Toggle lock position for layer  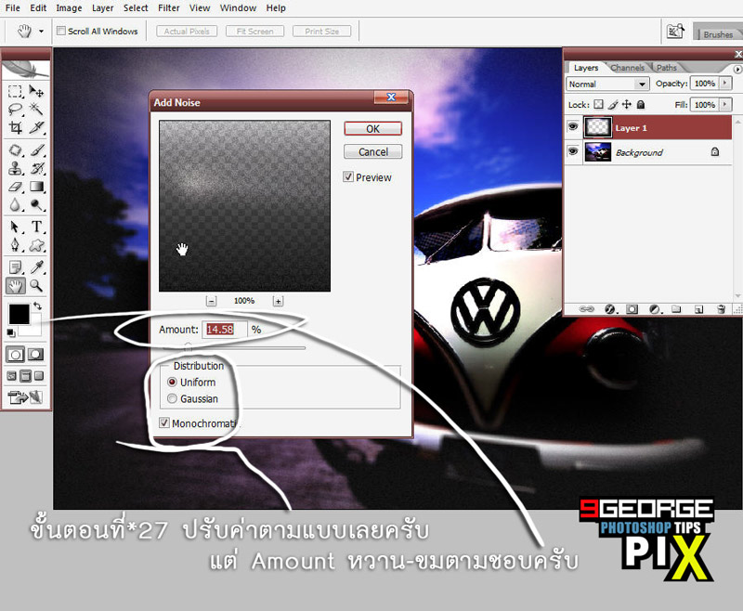click(626, 104)
